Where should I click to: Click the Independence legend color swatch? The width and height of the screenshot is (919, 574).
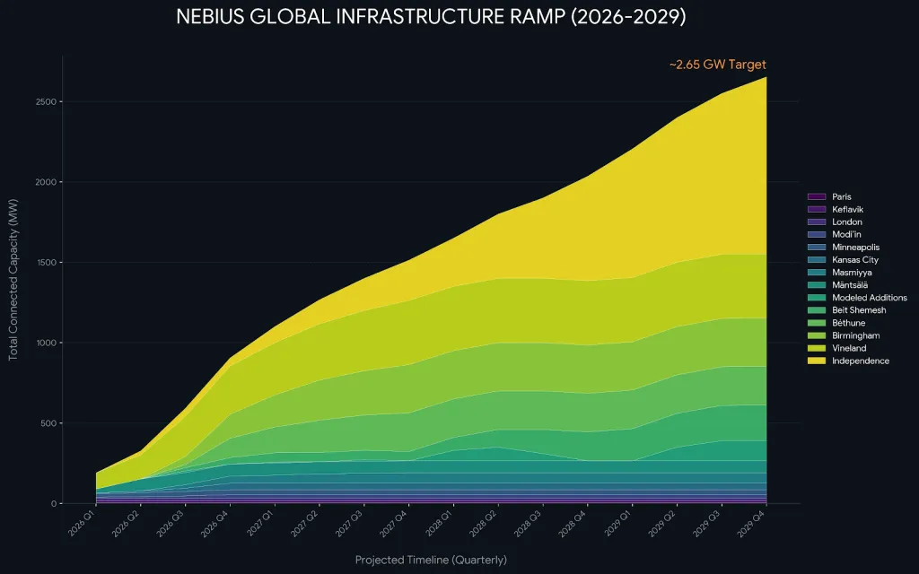[817, 361]
